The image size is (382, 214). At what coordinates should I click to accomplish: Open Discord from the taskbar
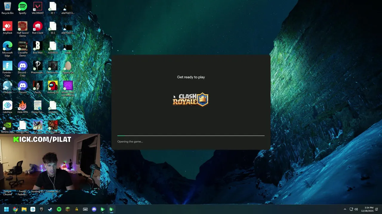click(94, 209)
